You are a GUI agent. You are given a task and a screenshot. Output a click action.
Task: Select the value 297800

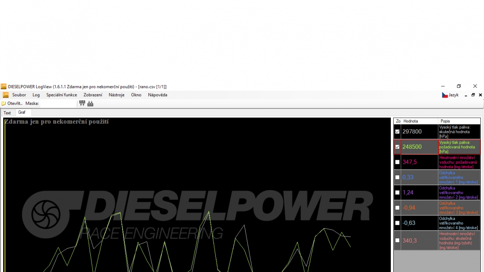[x=412, y=132]
